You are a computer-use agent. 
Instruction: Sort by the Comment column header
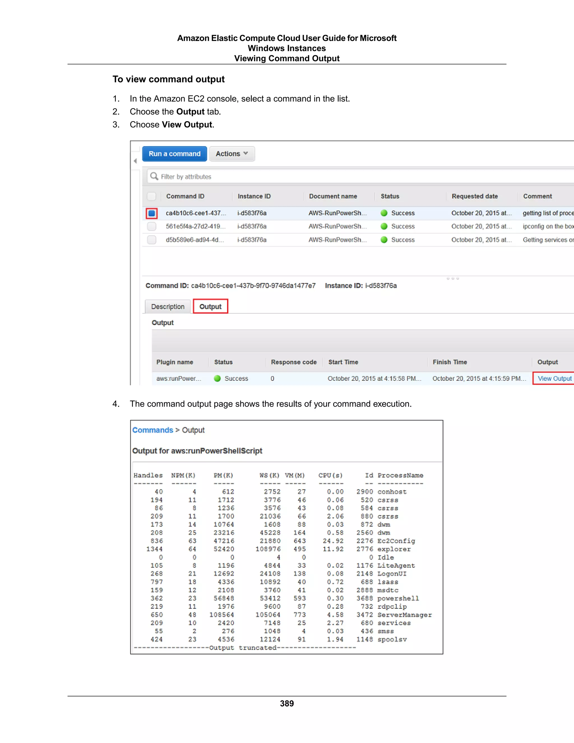[x=537, y=196]
